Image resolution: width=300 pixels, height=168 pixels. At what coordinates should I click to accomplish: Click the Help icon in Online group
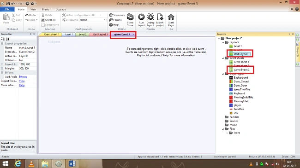pyautogui.click(x=111, y=25)
